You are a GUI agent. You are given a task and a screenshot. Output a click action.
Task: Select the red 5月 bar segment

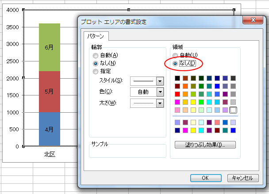click(50, 91)
